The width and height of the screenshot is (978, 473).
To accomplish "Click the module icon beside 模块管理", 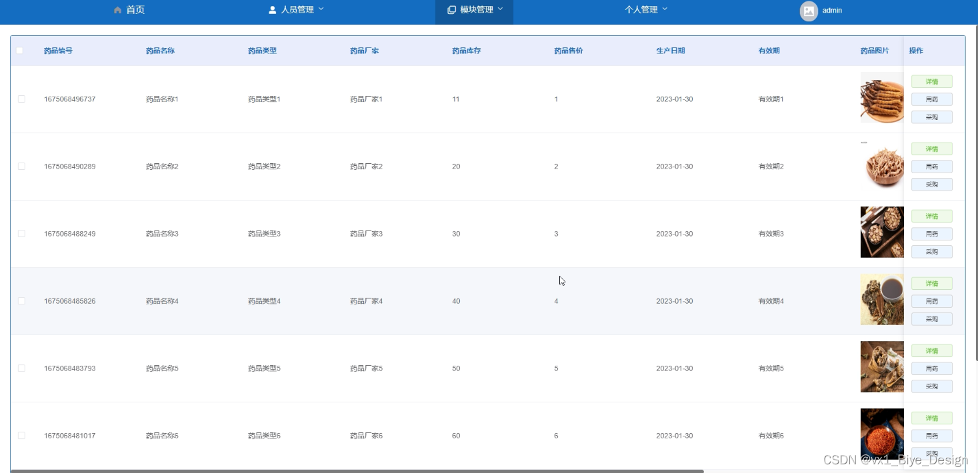I will pos(451,10).
